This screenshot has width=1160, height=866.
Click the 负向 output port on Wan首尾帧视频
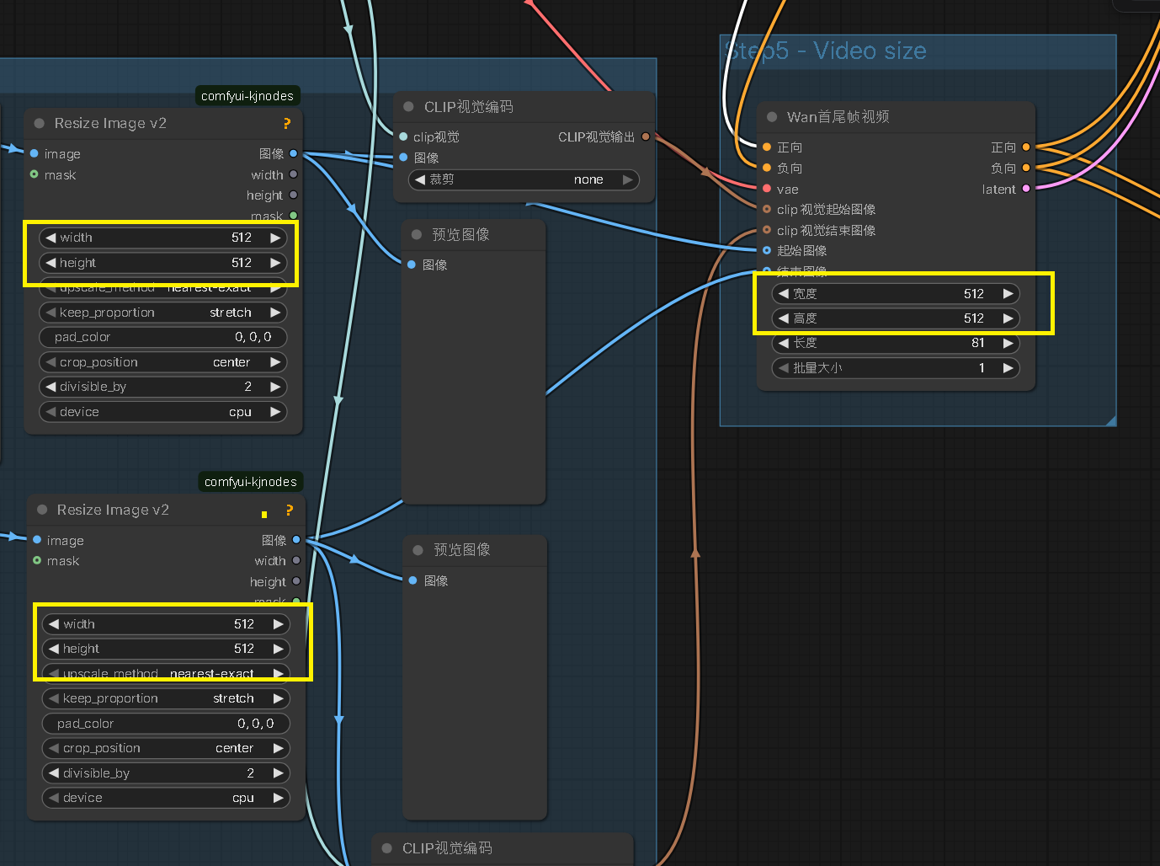pyautogui.click(x=1026, y=168)
